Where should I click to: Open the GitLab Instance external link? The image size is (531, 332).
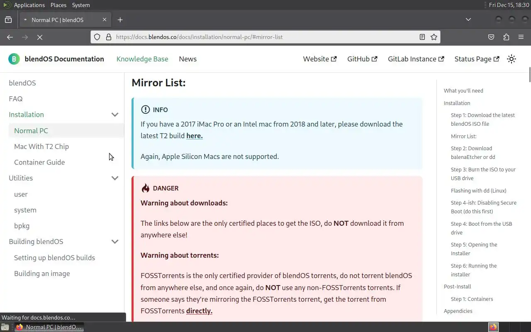(x=416, y=59)
